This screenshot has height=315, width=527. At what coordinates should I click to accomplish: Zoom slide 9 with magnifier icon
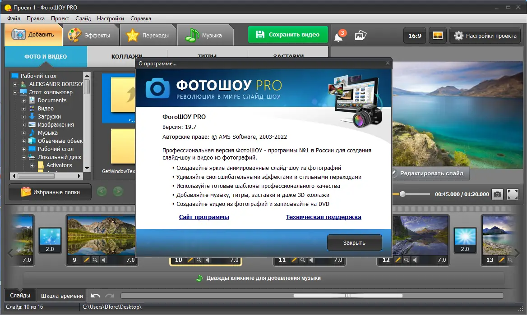click(95, 260)
